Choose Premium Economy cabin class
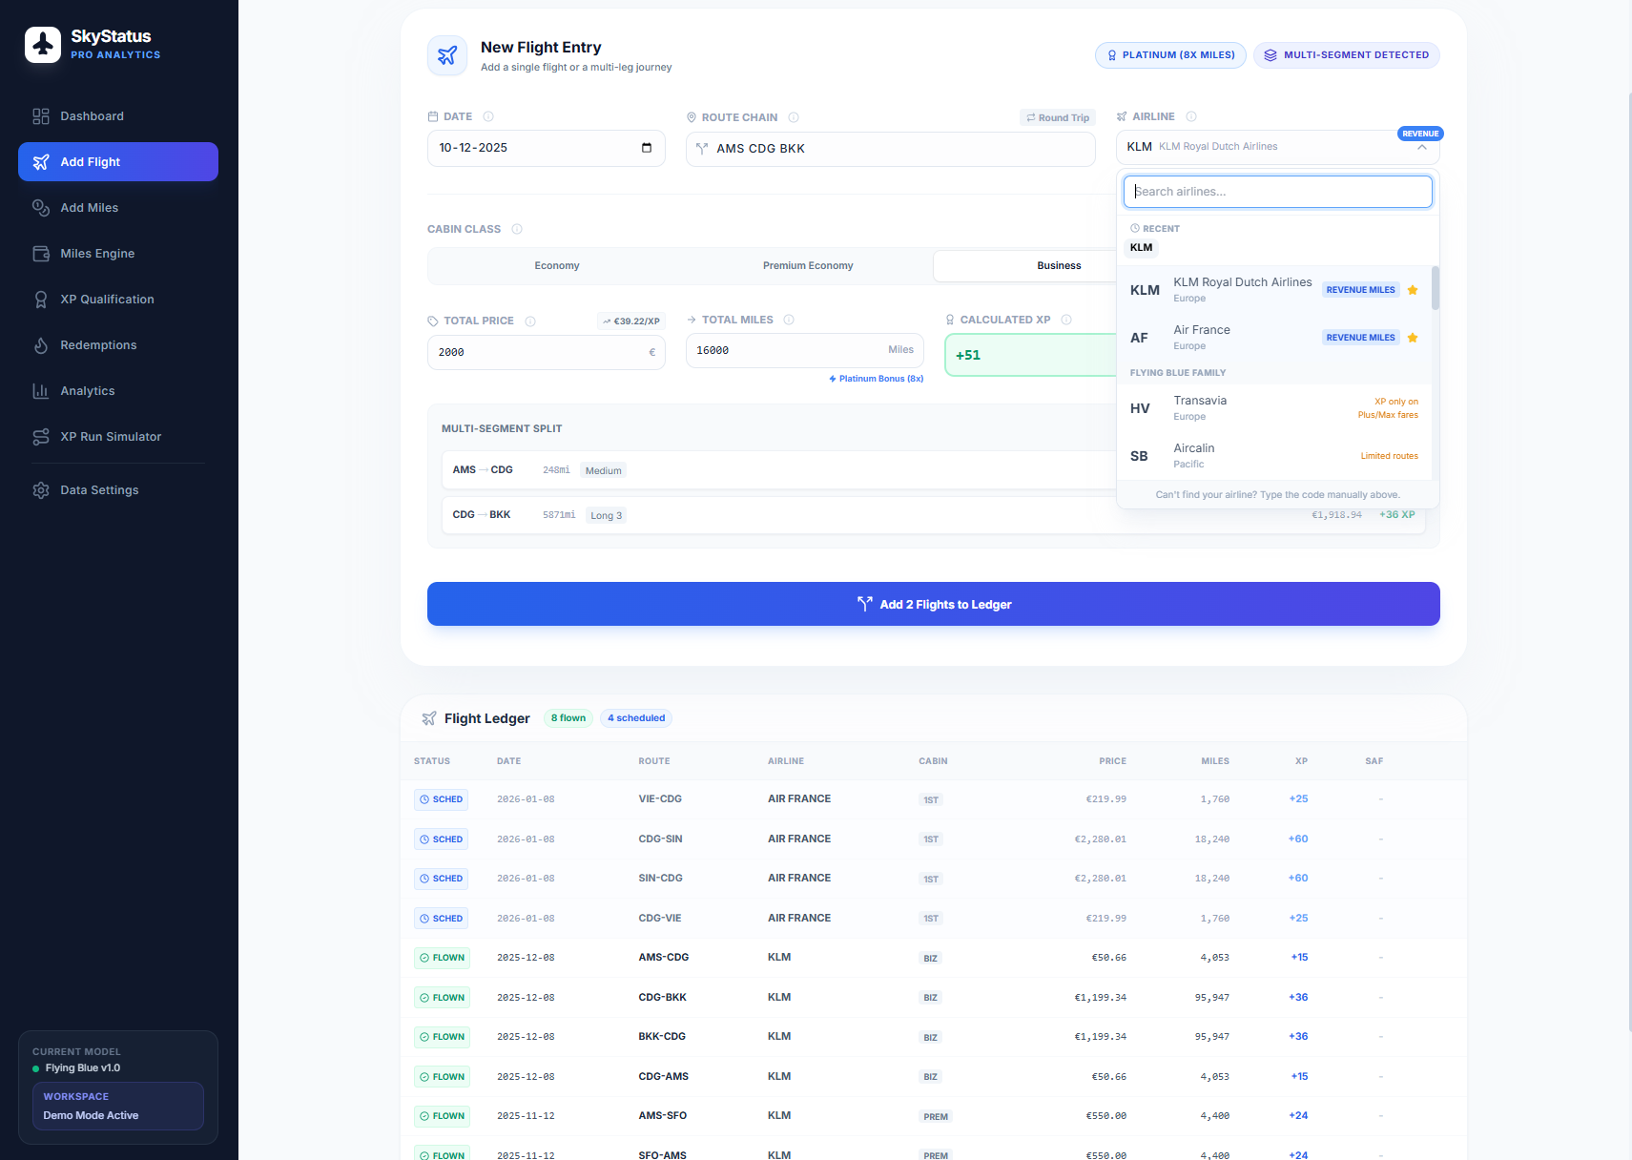Image resolution: width=1632 pixels, height=1160 pixels. [x=807, y=266]
